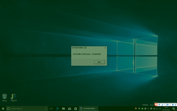
Task: Open the Windows Start menu
Action: pyautogui.click(x=3, y=109)
